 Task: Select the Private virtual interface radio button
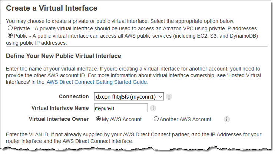[10, 28]
